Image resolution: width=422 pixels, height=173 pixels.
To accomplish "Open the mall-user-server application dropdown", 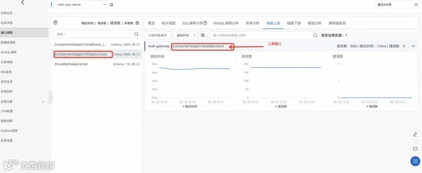I will pos(81,5).
